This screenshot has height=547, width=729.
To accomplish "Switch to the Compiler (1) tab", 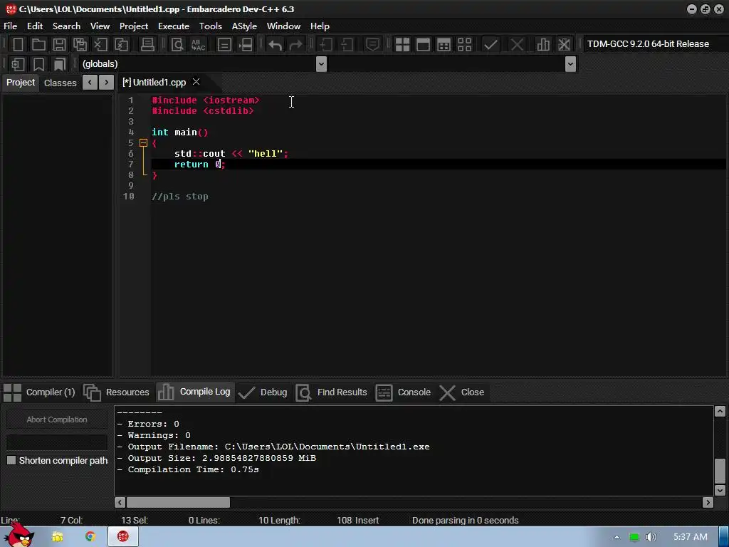I will (40, 392).
